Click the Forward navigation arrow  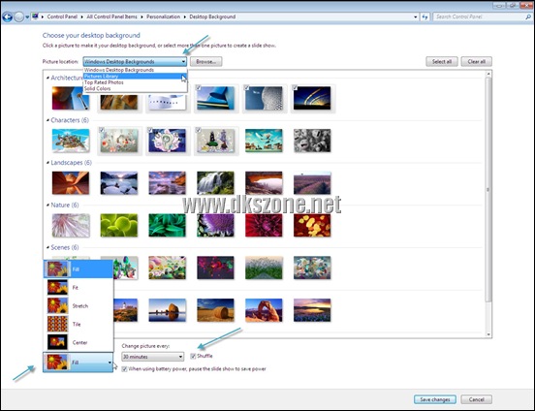(19, 16)
